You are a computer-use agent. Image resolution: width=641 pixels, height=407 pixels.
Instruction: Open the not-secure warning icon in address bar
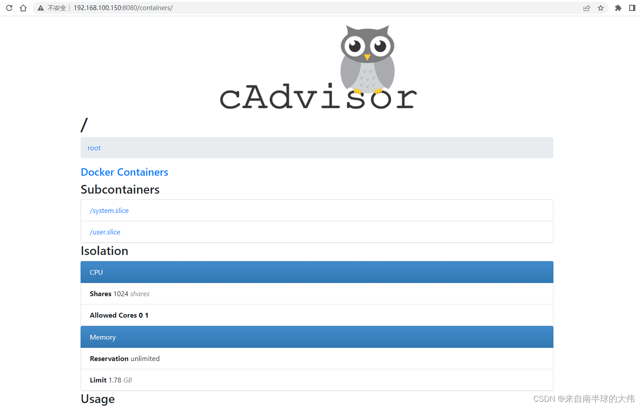[x=41, y=8]
